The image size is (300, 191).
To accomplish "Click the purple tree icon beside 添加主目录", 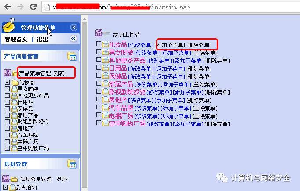I will 99,33.
